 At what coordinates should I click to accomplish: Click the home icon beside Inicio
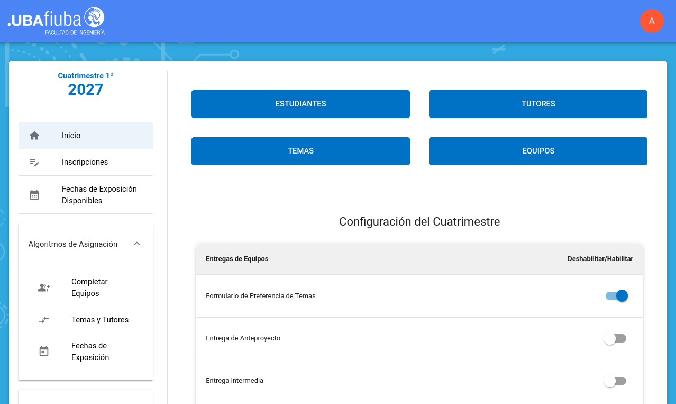tap(34, 136)
